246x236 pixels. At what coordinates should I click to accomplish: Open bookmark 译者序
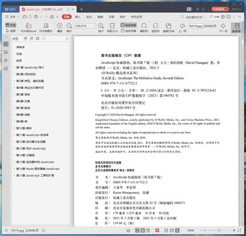click(x=20, y=47)
